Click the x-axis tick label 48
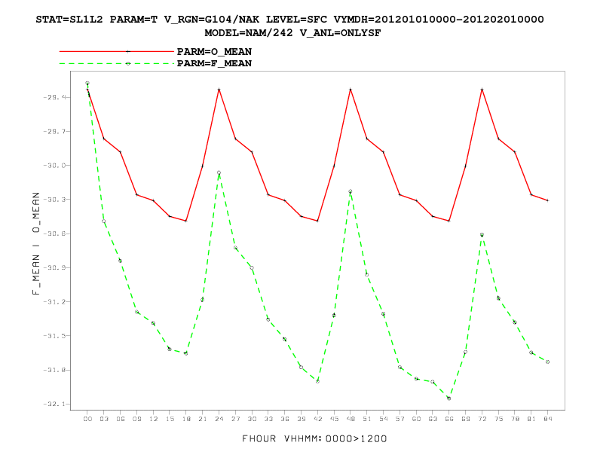 [x=351, y=419]
